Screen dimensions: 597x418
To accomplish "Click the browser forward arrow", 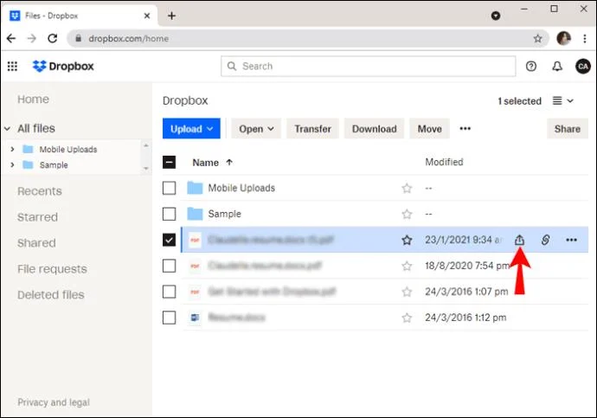I will pyautogui.click(x=32, y=38).
